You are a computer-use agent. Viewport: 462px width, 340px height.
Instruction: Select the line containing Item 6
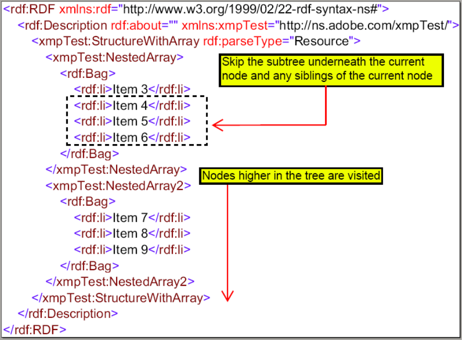132,138
